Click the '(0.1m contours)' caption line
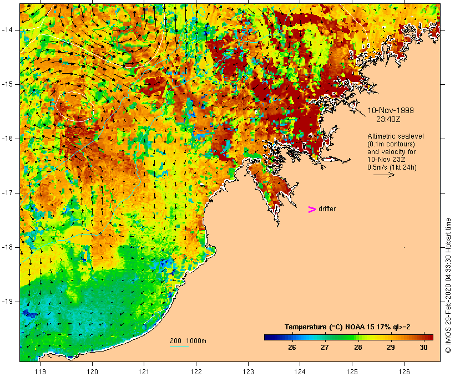The width and height of the screenshot is (455, 377). [x=391, y=144]
